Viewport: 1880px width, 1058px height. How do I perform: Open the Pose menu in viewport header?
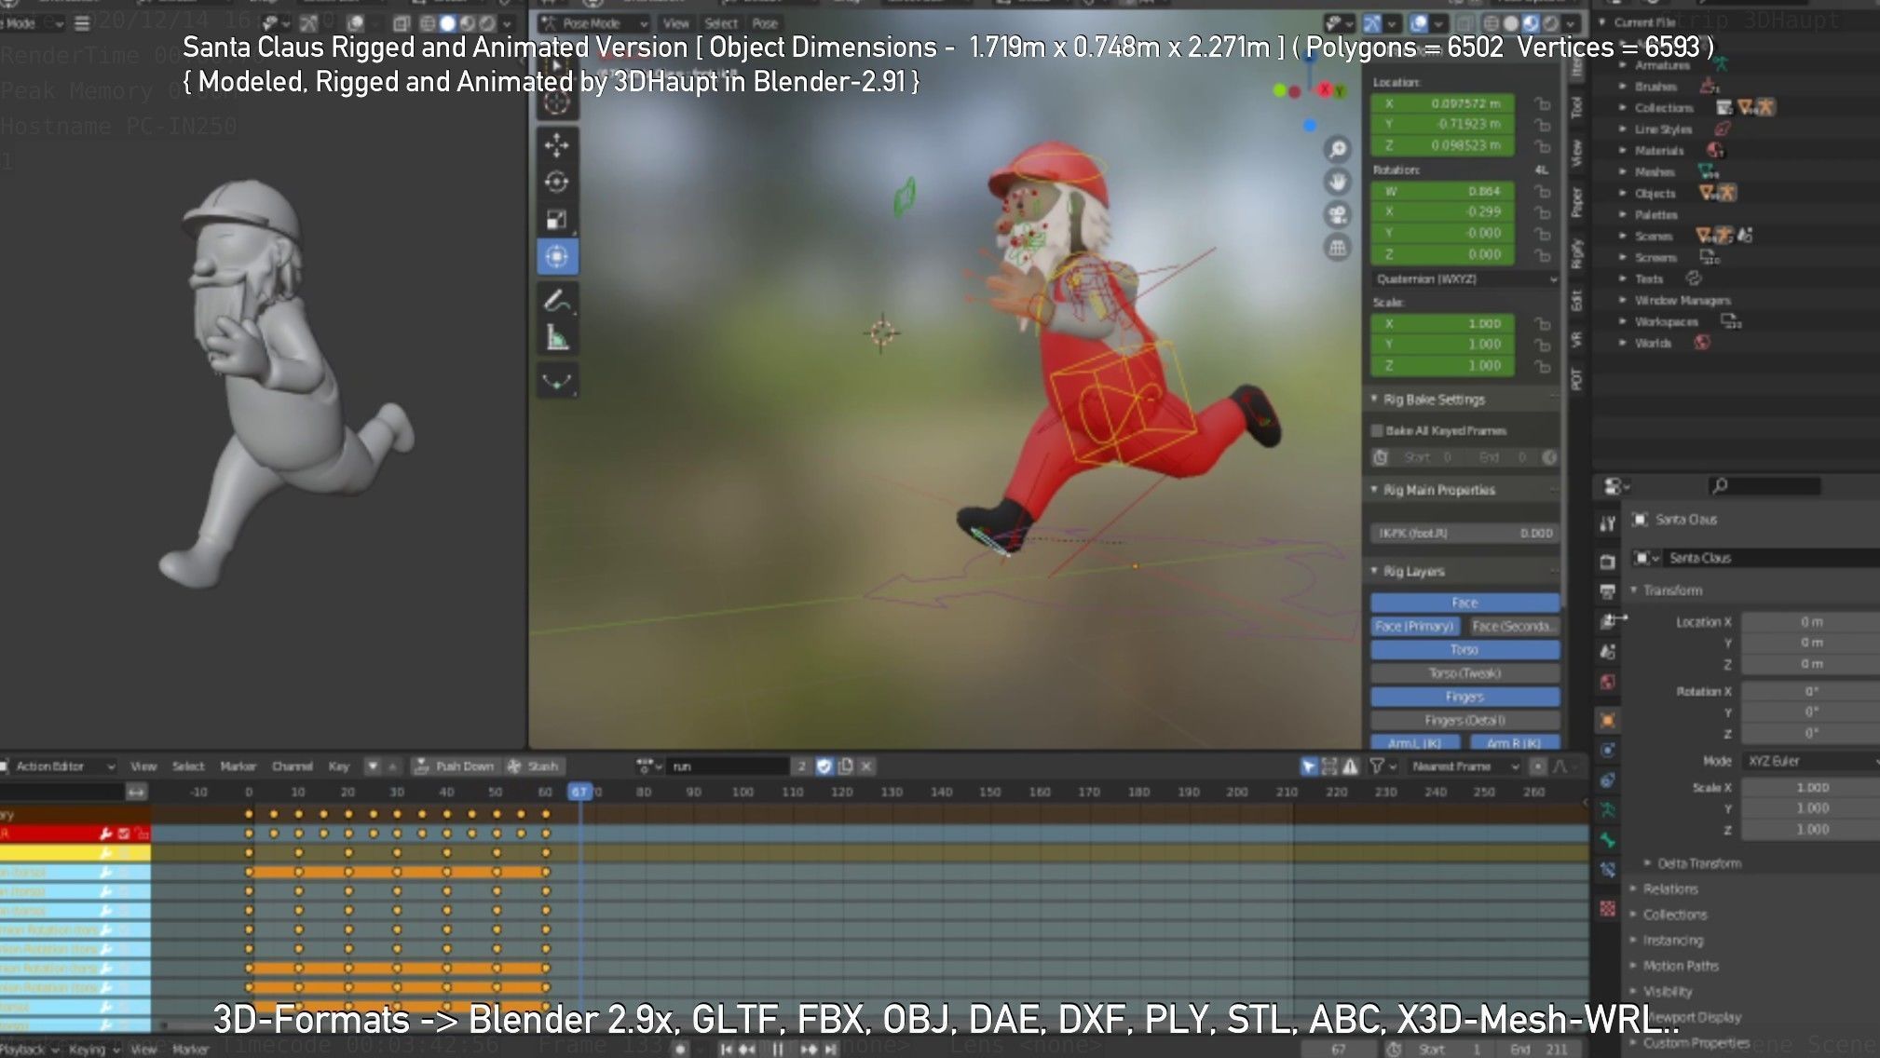[765, 23]
